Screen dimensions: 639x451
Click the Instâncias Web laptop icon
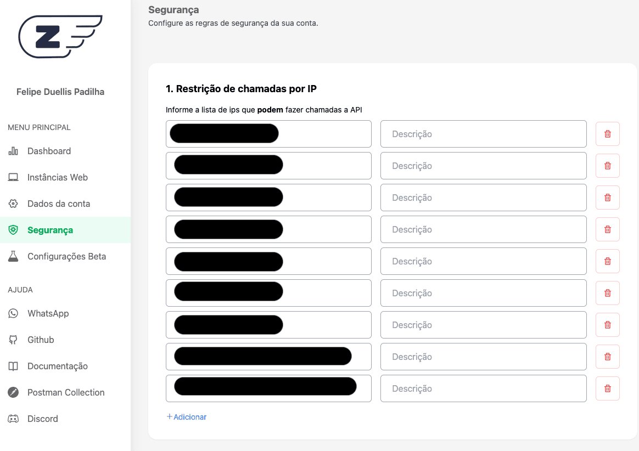13,177
